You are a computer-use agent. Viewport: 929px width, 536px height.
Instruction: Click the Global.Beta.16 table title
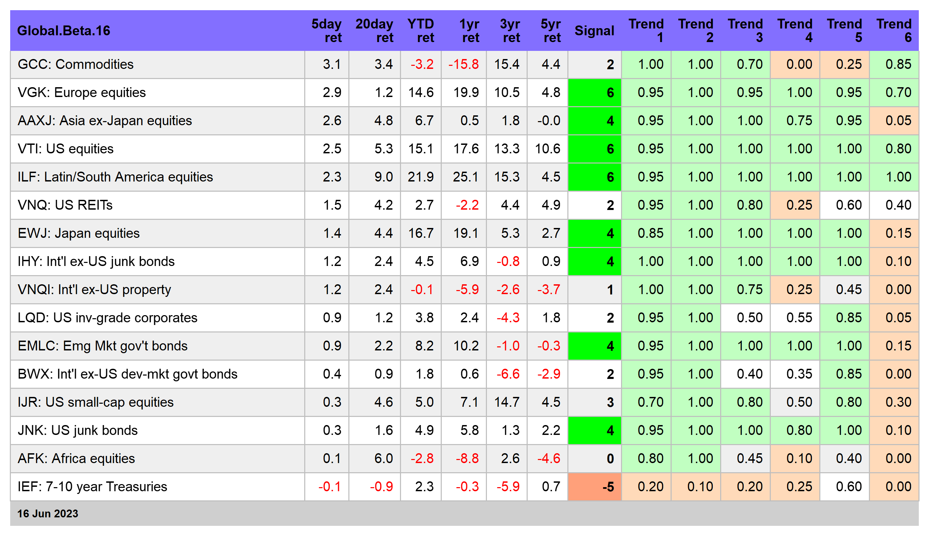tap(64, 31)
